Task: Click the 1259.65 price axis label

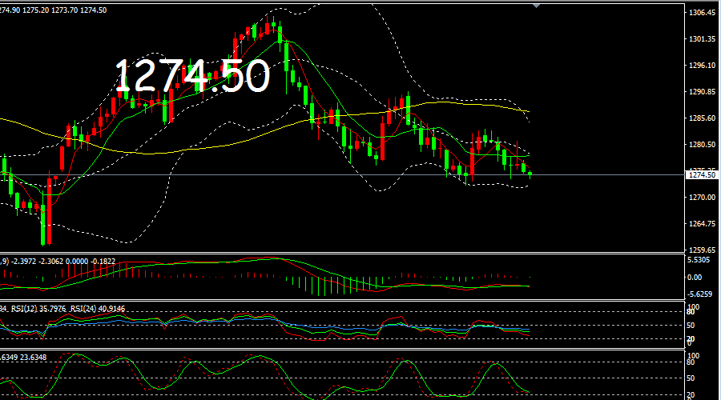Action: [702, 250]
